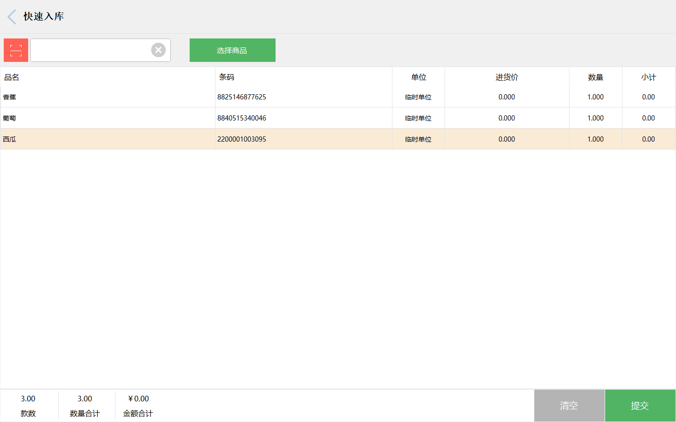The height and width of the screenshot is (422, 676).
Task: Edit the quantity of 葡萄
Action: 596,118
